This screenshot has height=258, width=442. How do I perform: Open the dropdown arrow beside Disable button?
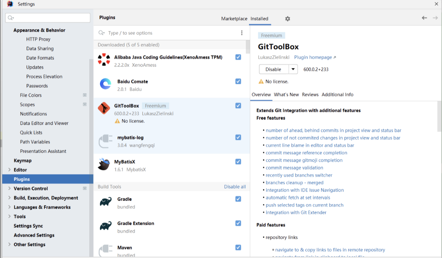293,70
